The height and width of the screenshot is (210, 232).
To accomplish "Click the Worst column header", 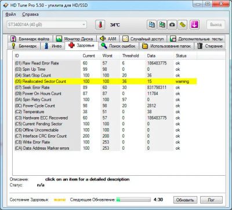I will click(110, 56).
